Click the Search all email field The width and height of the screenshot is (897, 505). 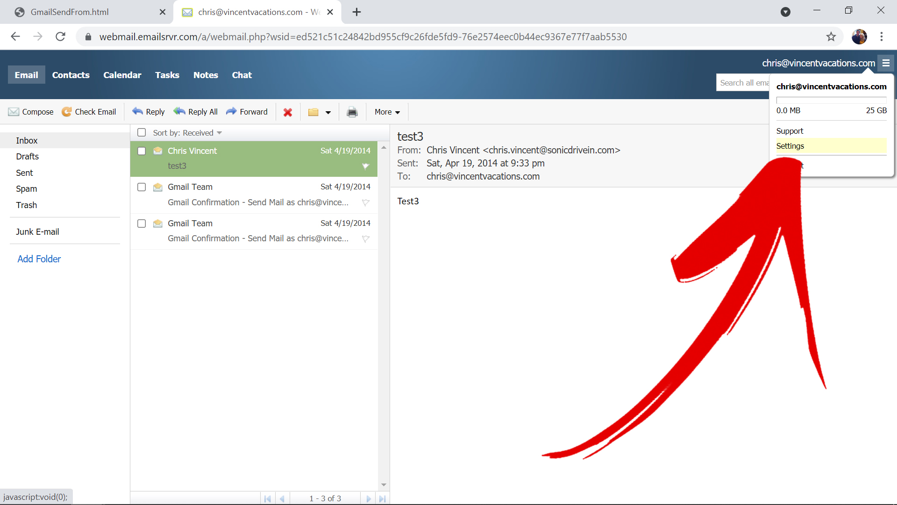point(743,83)
